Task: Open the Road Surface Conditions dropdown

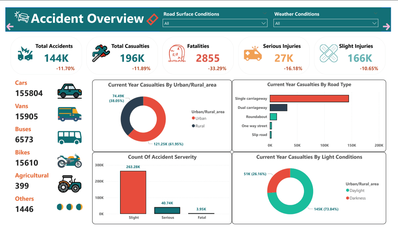Action: 215,23
